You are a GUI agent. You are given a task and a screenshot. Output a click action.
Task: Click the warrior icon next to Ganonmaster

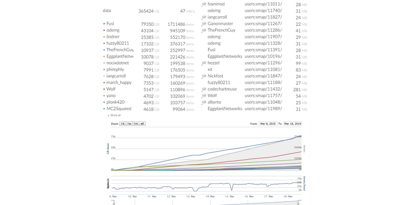(x=204, y=24)
